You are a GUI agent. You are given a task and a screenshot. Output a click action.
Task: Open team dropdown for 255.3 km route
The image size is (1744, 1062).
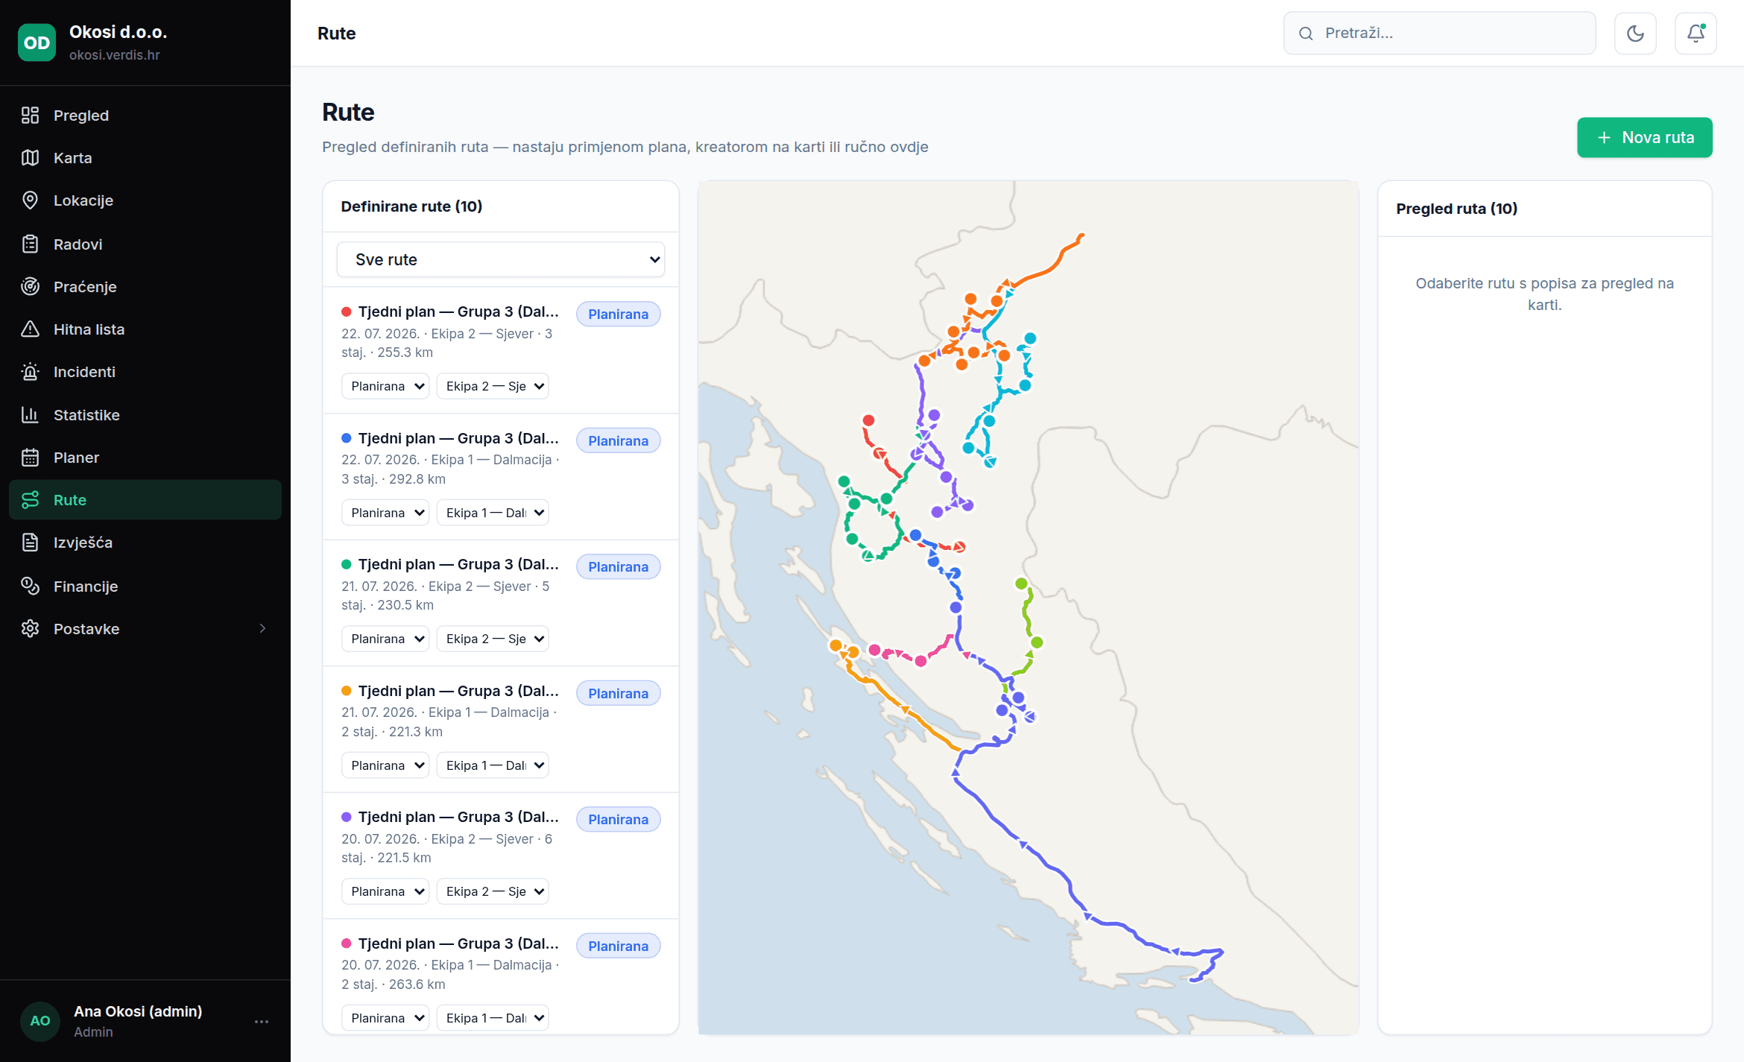[493, 386]
